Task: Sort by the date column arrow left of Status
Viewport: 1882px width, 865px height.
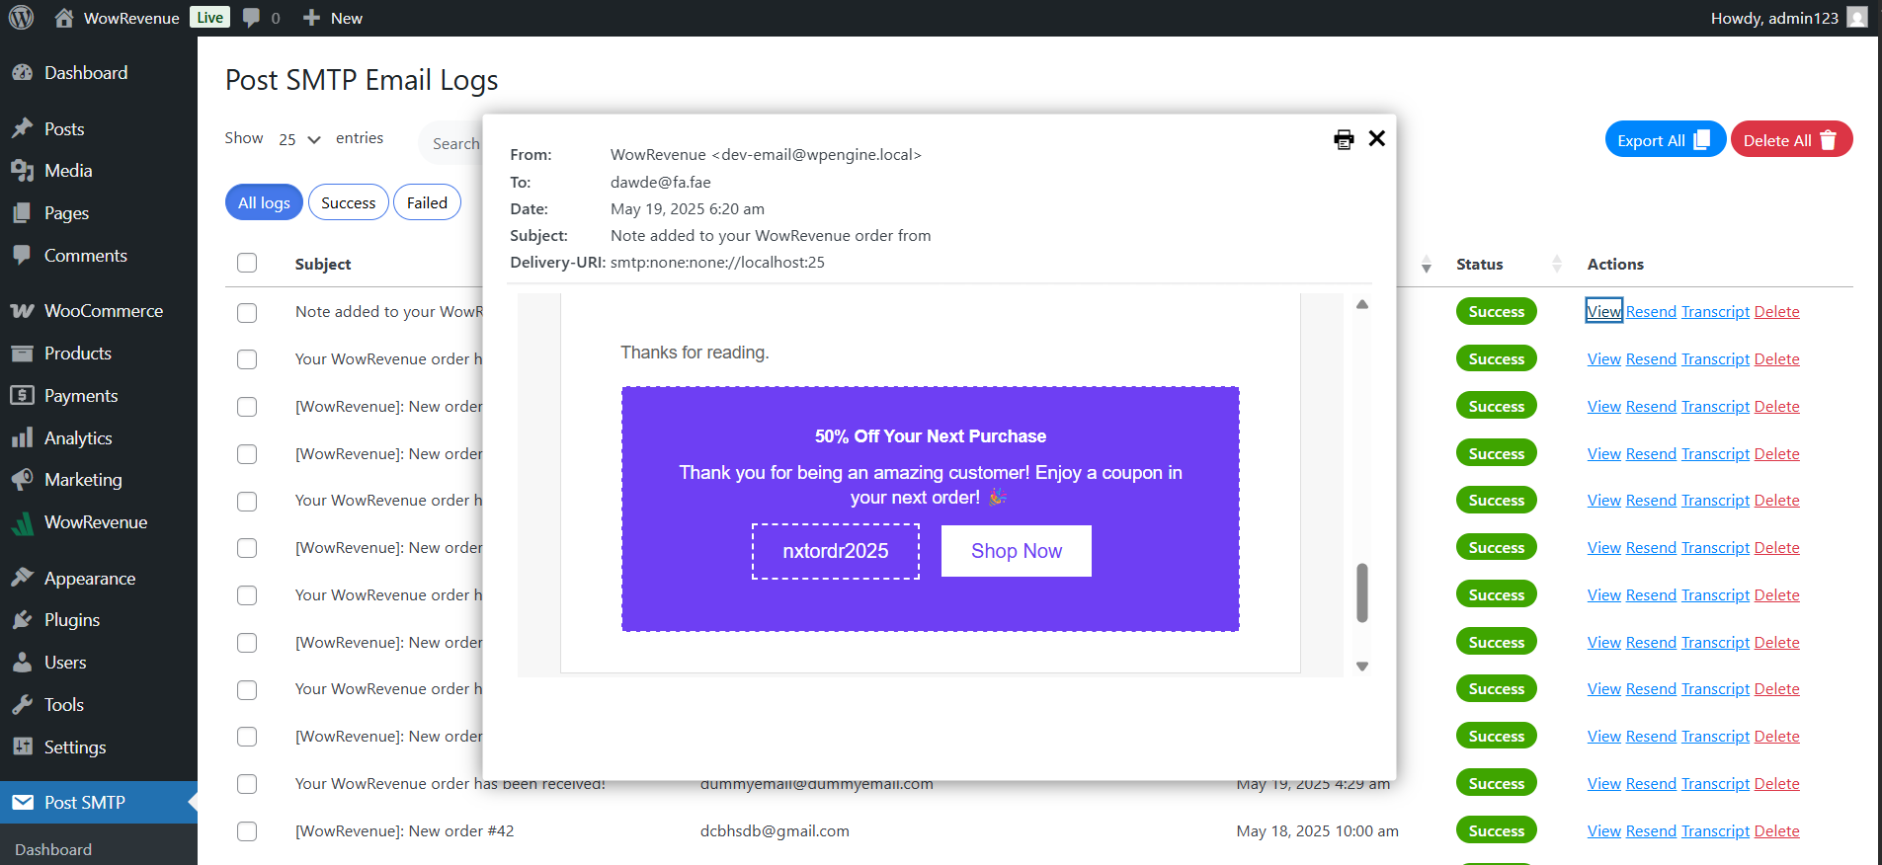Action: coord(1427,264)
